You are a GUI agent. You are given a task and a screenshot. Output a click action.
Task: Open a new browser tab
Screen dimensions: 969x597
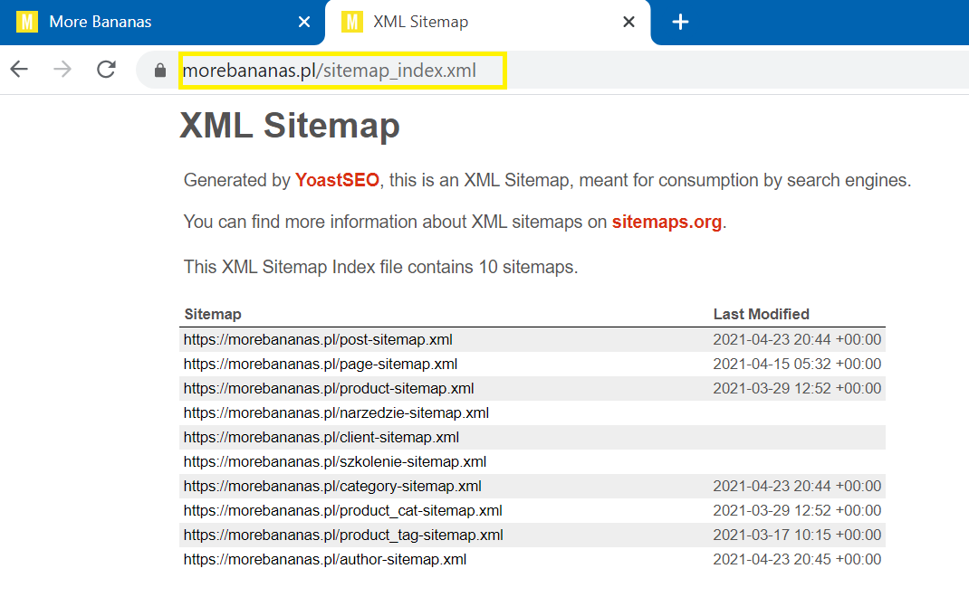[x=681, y=22]
